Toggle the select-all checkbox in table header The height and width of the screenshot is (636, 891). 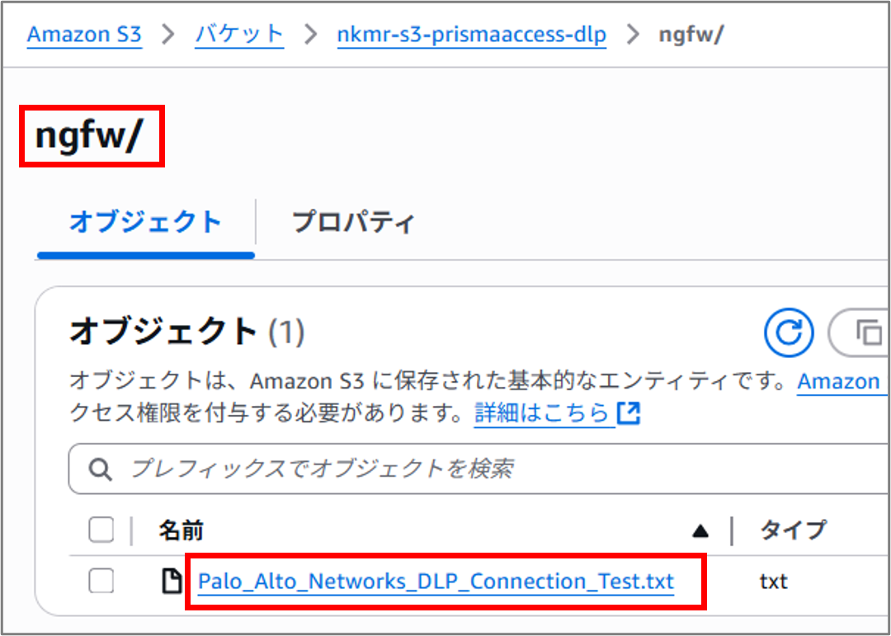pos(101,530)
